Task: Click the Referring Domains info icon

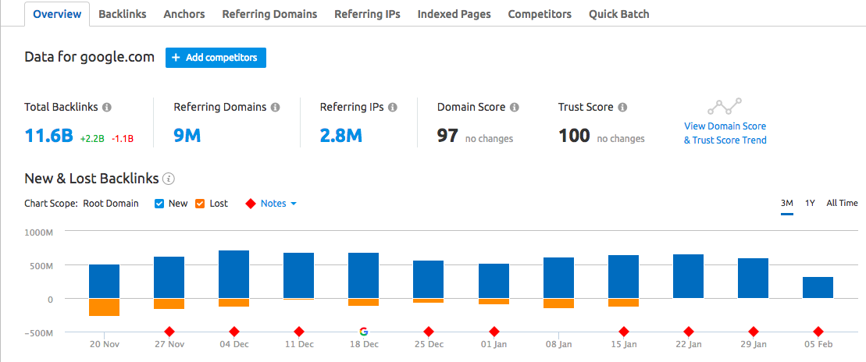Action: [x=275, y=107]
